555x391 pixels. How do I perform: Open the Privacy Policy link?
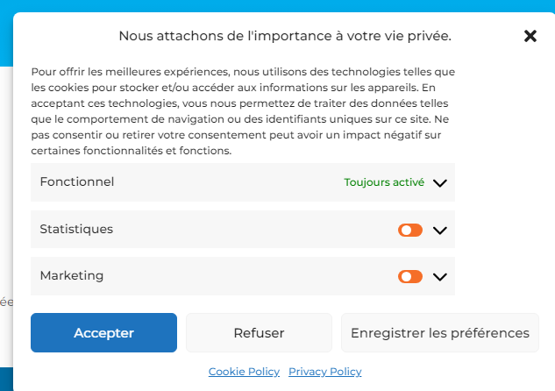coord(325,372)
